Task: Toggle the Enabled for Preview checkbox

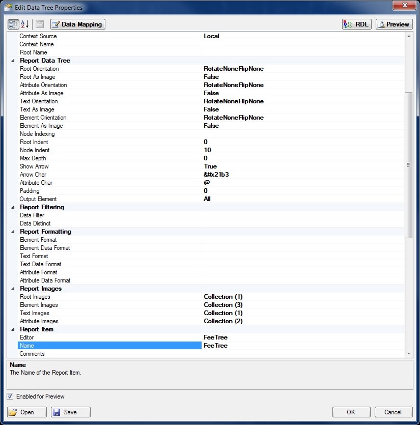Action: coord(10,396)
